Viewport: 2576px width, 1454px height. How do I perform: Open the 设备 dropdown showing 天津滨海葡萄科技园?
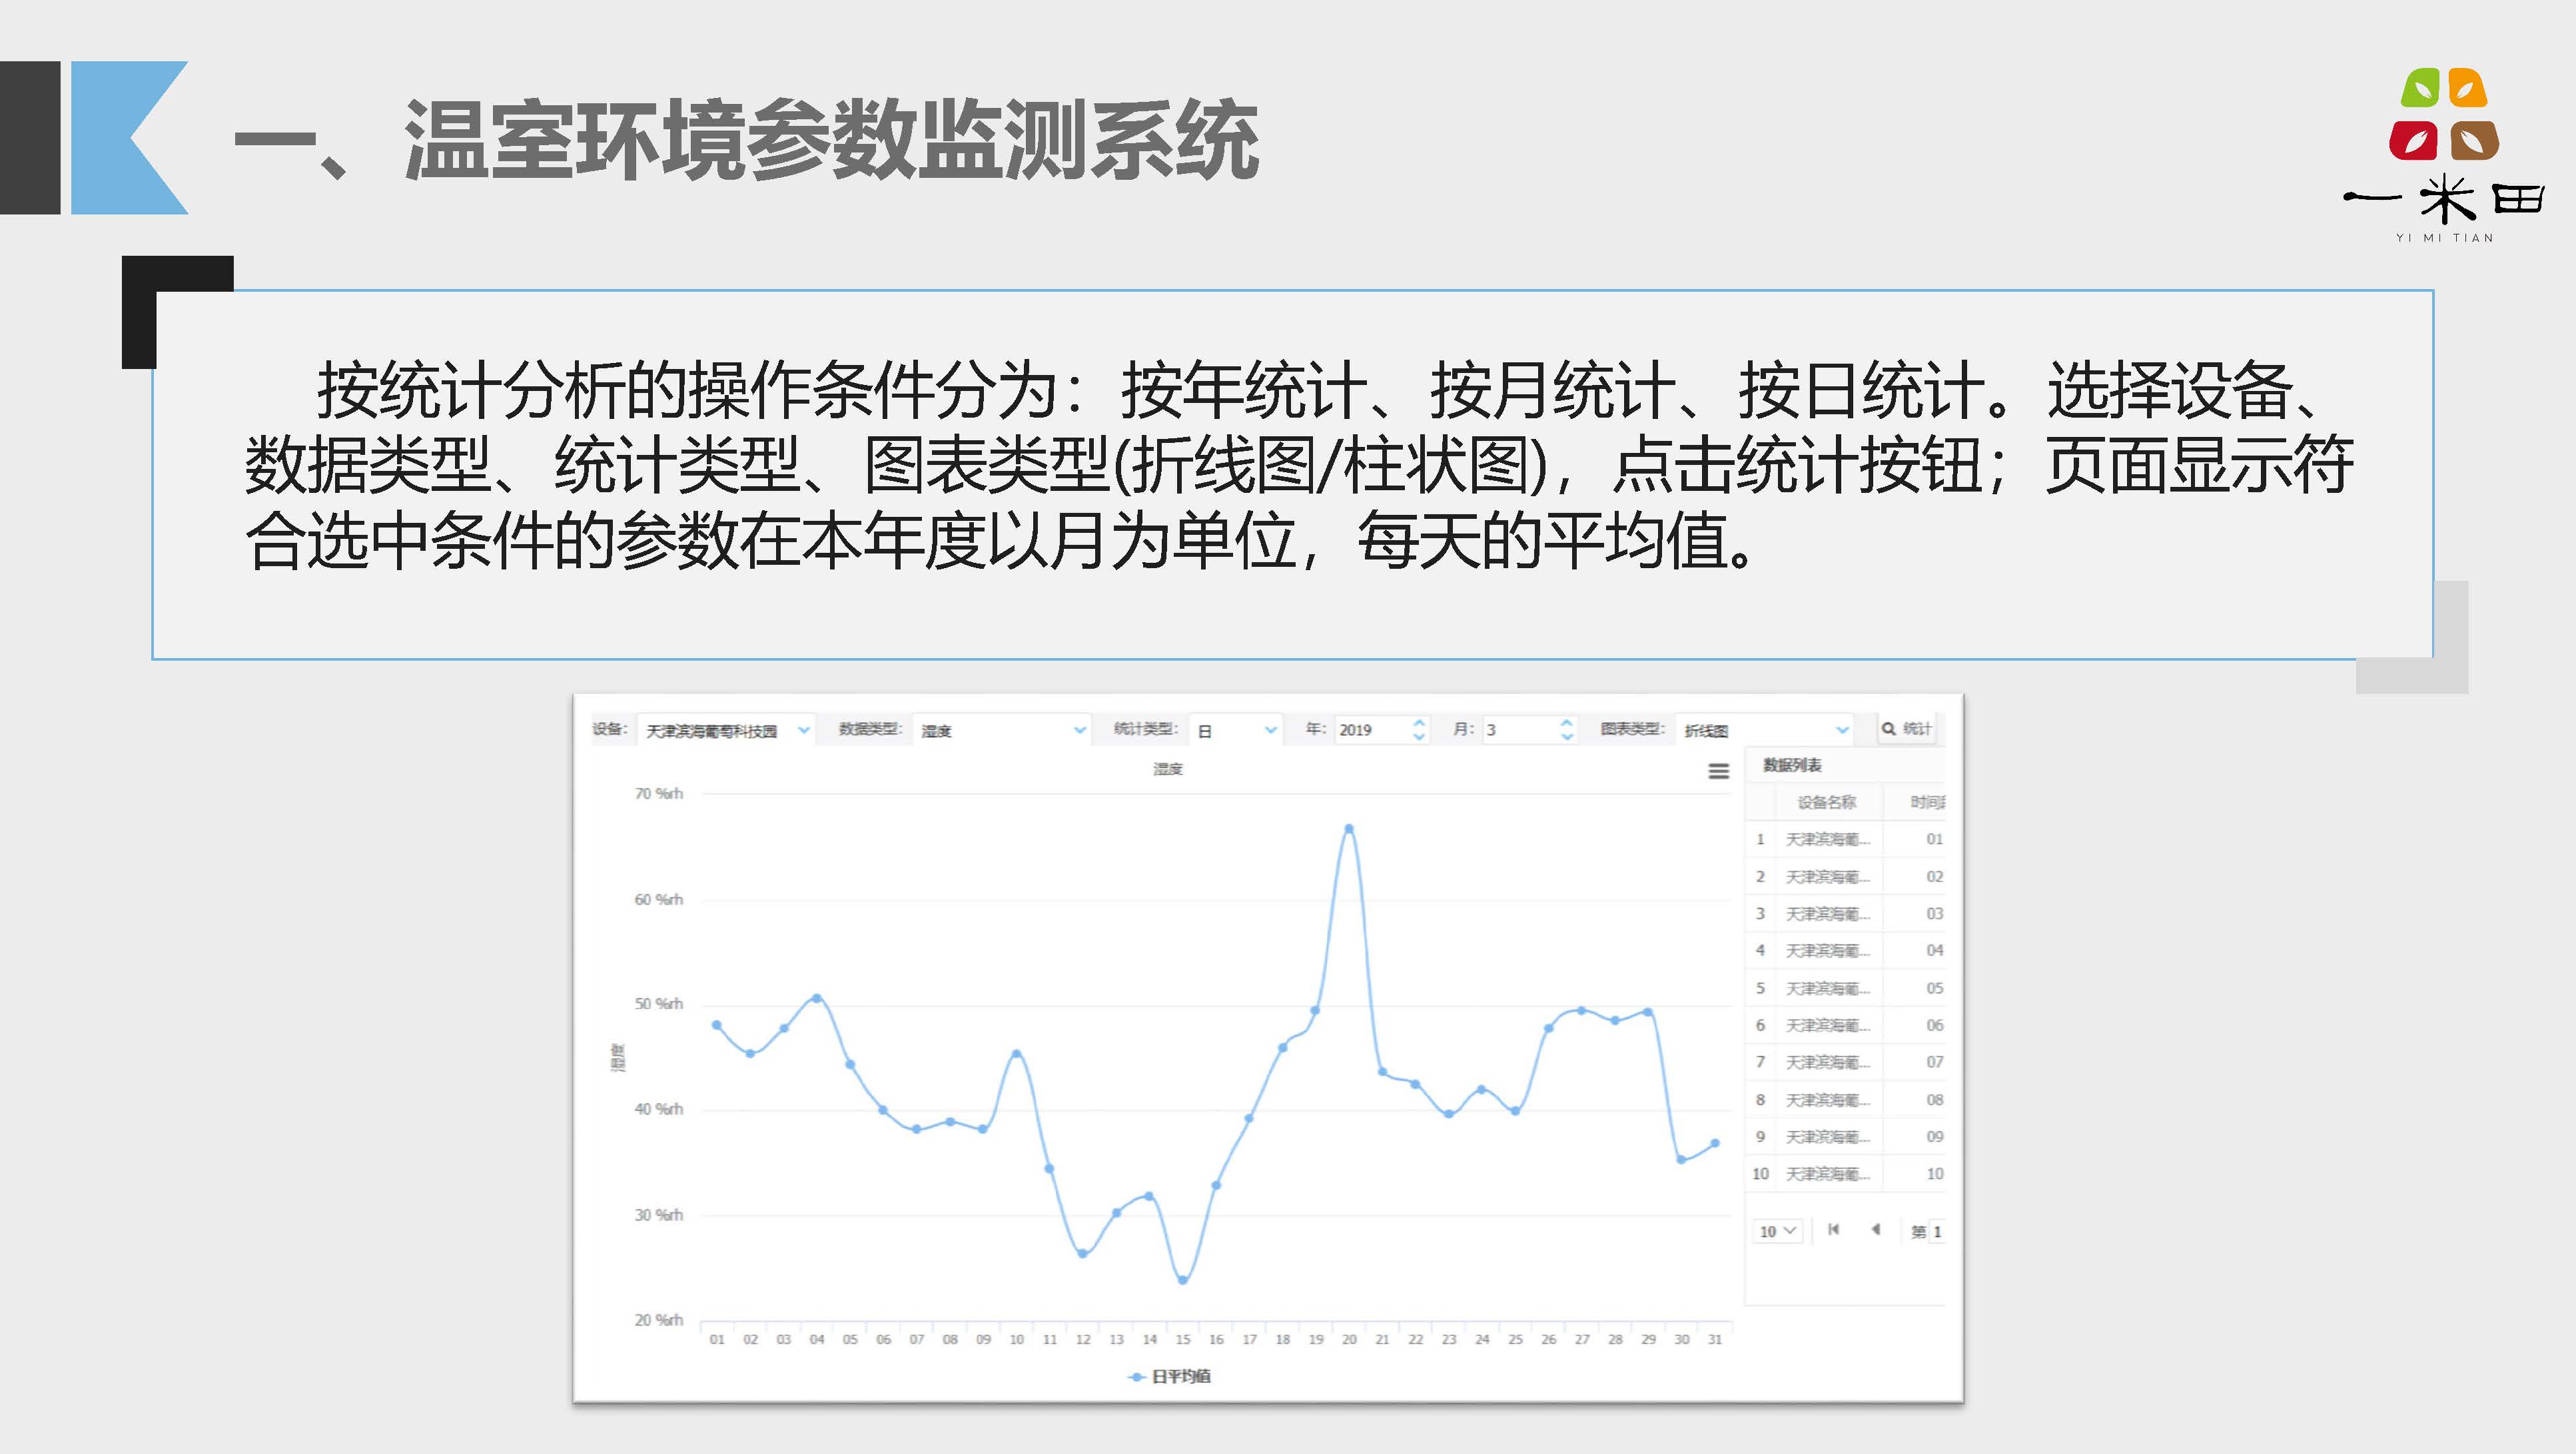[726, 730]
